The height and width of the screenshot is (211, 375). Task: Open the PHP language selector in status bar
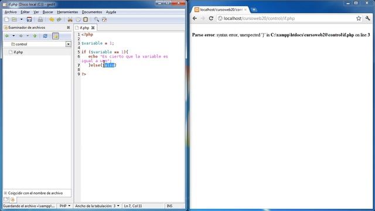(x=65, y=206)
